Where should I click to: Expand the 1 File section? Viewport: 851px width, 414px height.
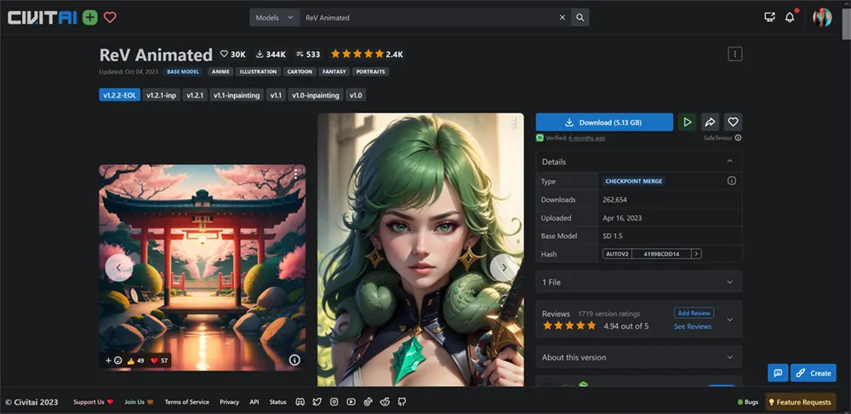point(638,281)
